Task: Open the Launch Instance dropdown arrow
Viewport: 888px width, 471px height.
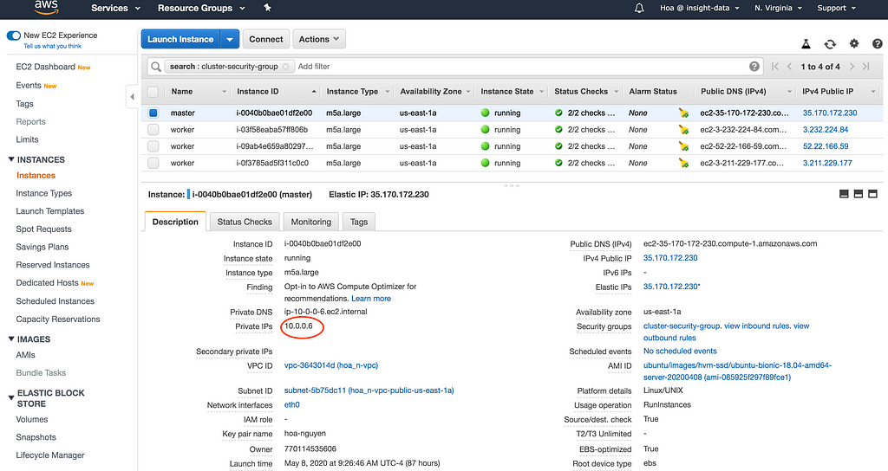Action: click(x=229, y=39)
